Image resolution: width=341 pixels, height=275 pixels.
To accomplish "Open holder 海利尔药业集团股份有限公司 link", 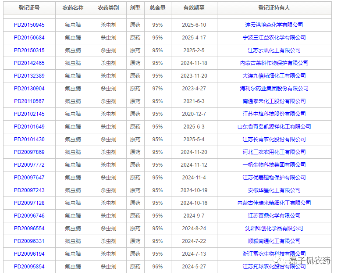I will (274, 89).
